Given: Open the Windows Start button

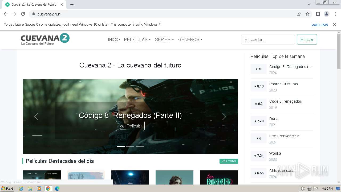Looking at the screenshot, I should point(7,189).
